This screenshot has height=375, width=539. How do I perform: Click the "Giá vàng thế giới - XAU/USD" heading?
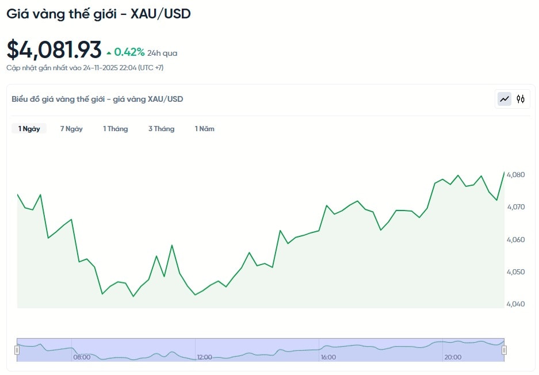tap(98, 14)
